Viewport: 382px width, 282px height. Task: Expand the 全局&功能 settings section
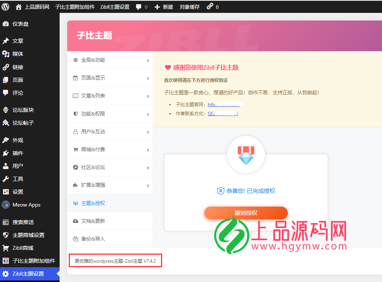click(110, 60)
